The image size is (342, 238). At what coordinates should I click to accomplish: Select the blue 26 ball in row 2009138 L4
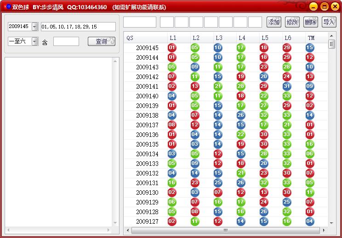[241, 115]
